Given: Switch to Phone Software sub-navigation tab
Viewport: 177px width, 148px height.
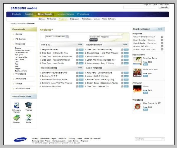Looking at the screenshot, I should [109, 19].
